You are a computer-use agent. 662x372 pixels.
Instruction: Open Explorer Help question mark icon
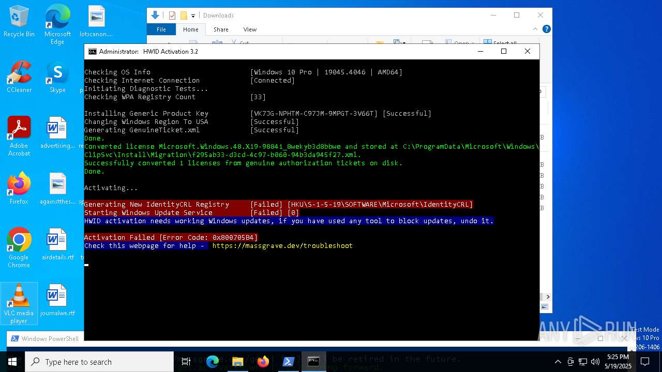click(x=546, y=29)
